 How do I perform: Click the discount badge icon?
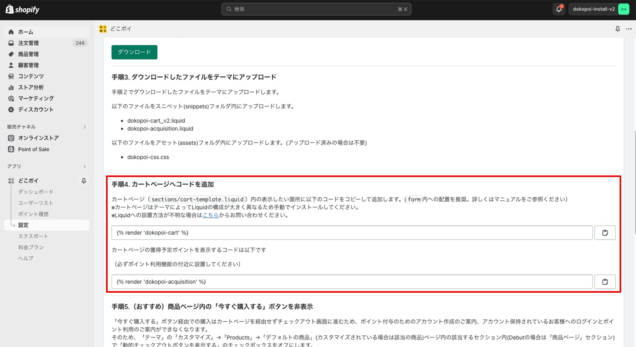click(11, 110)
